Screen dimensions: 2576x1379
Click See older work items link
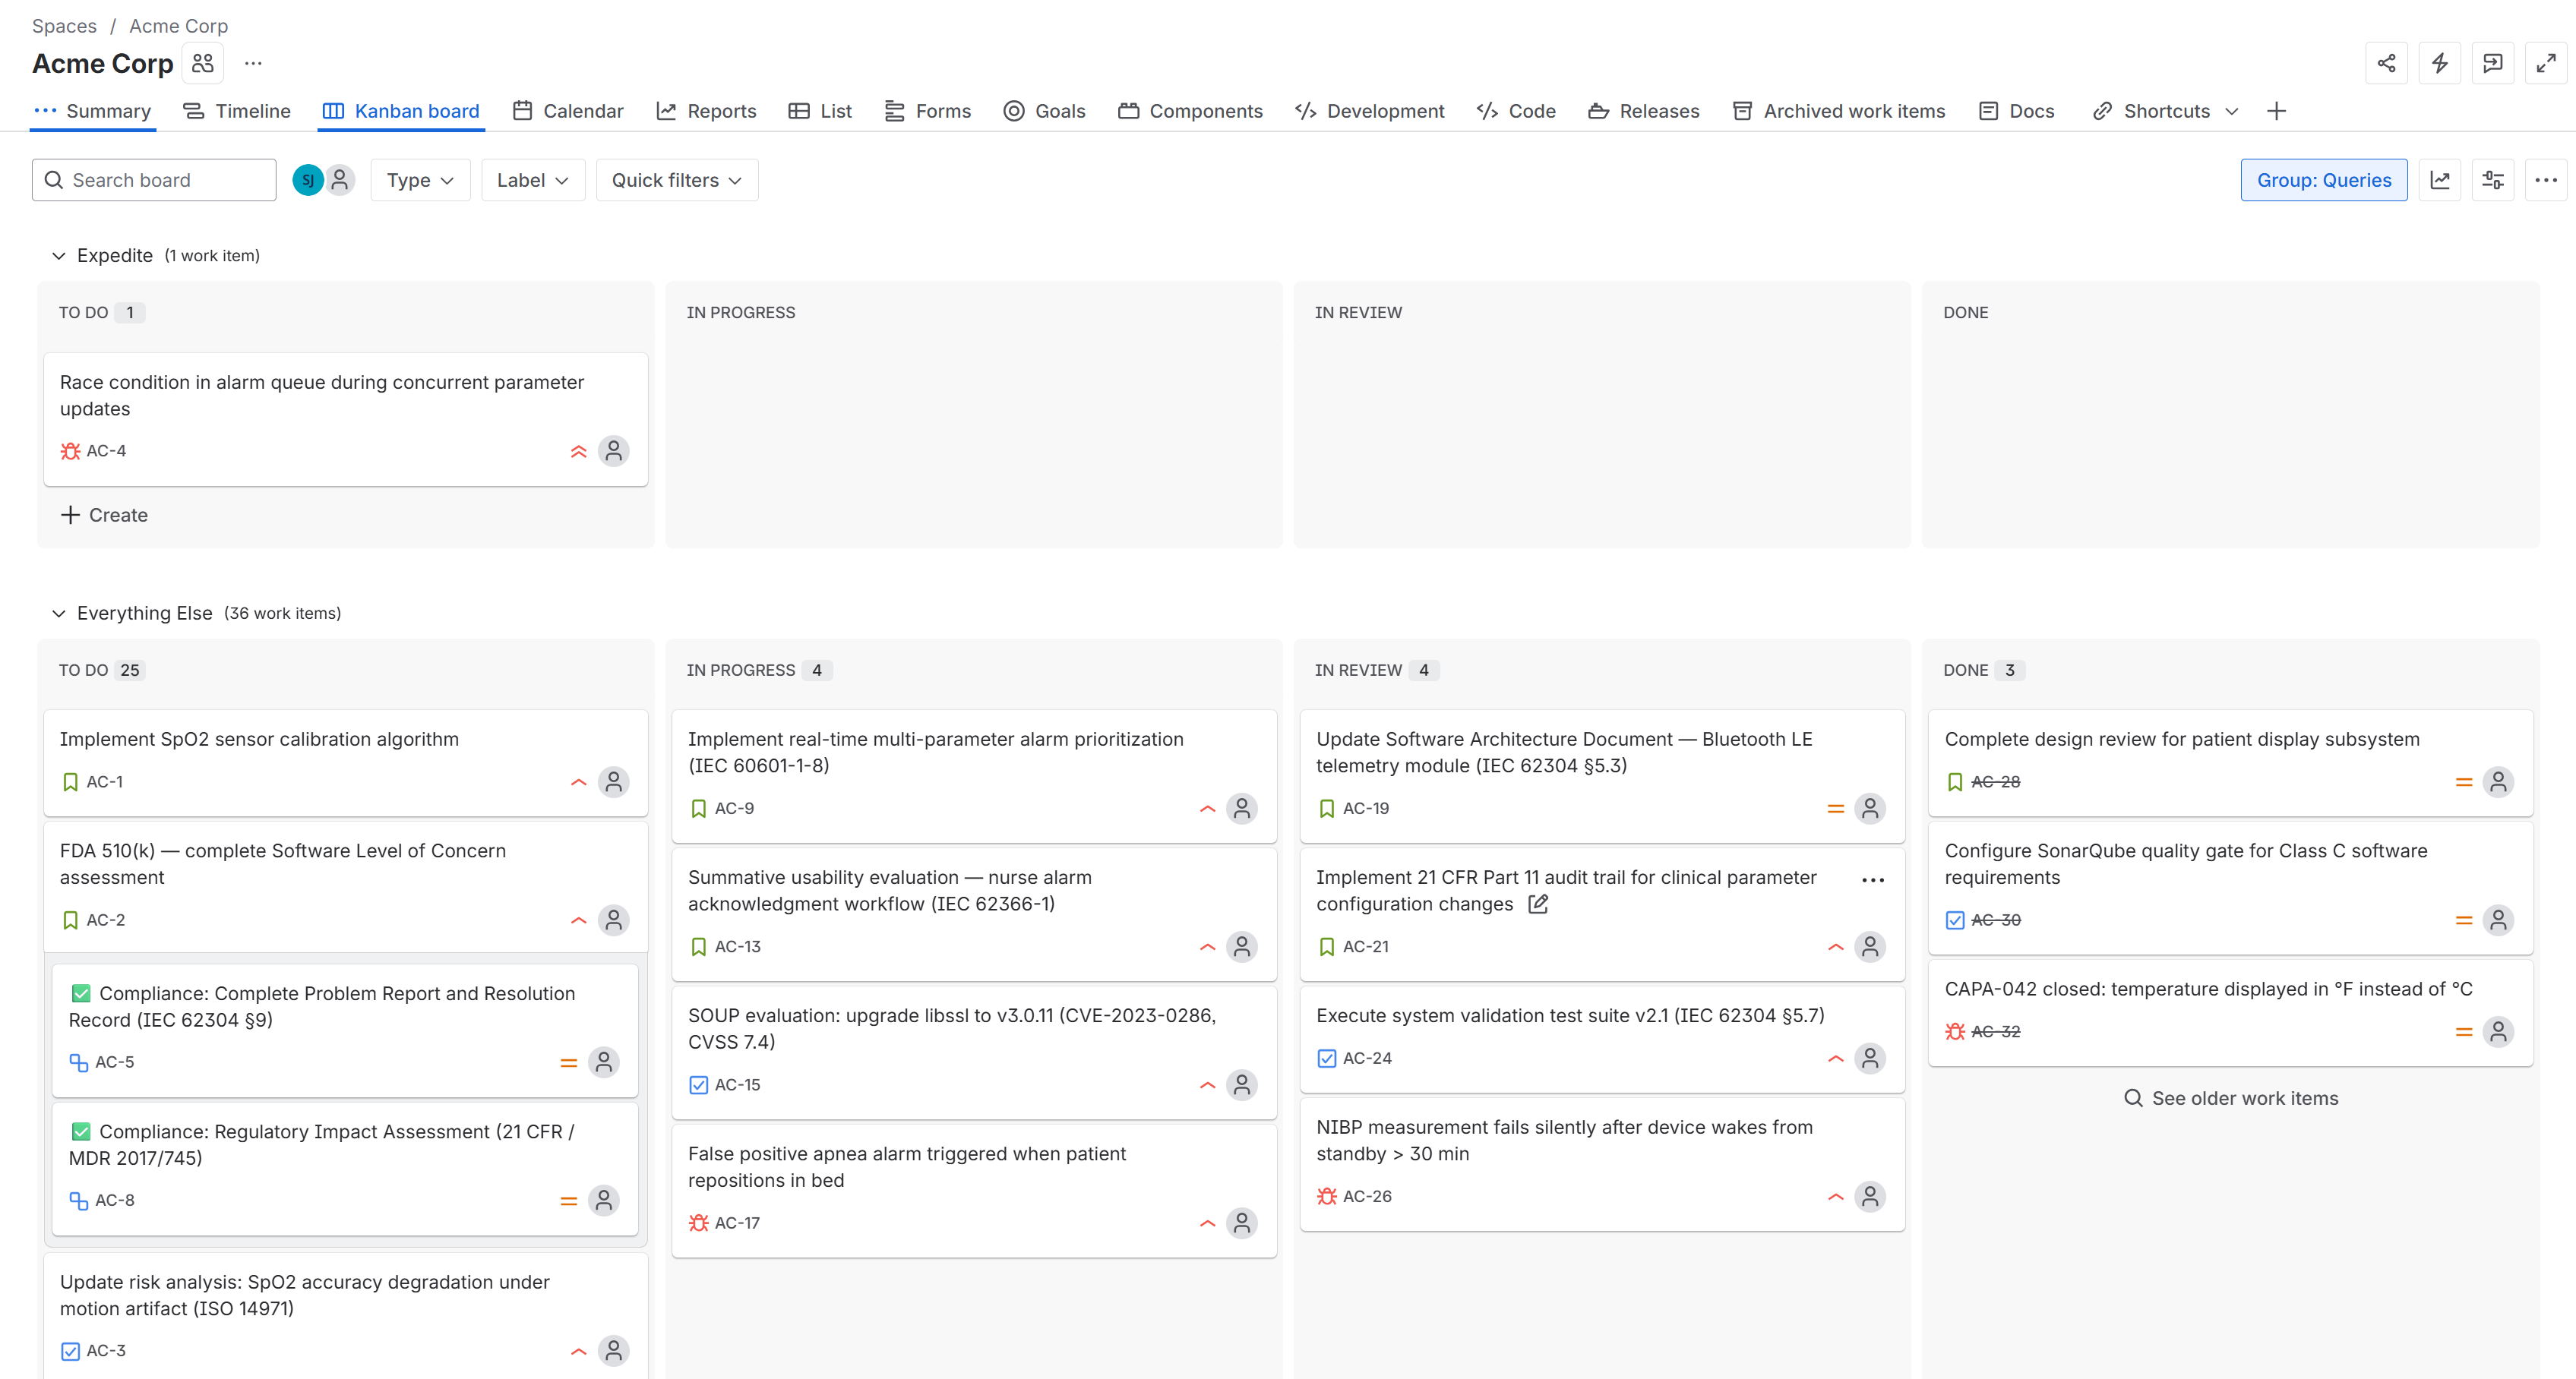pyautogui.click(x=2230, y=1098)
